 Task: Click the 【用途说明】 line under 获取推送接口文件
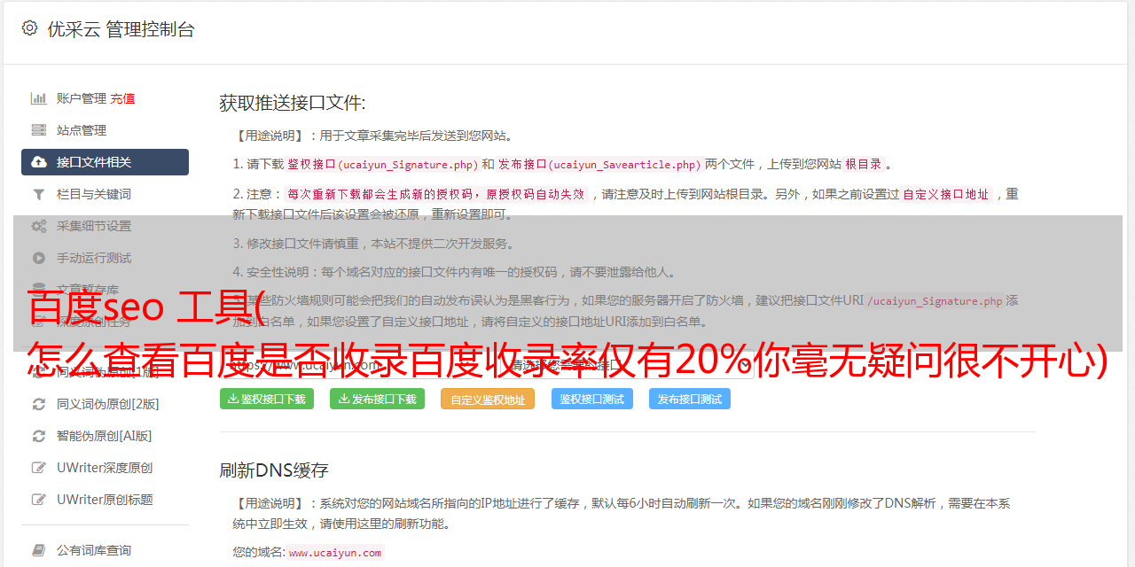click(x=373, y=136)
